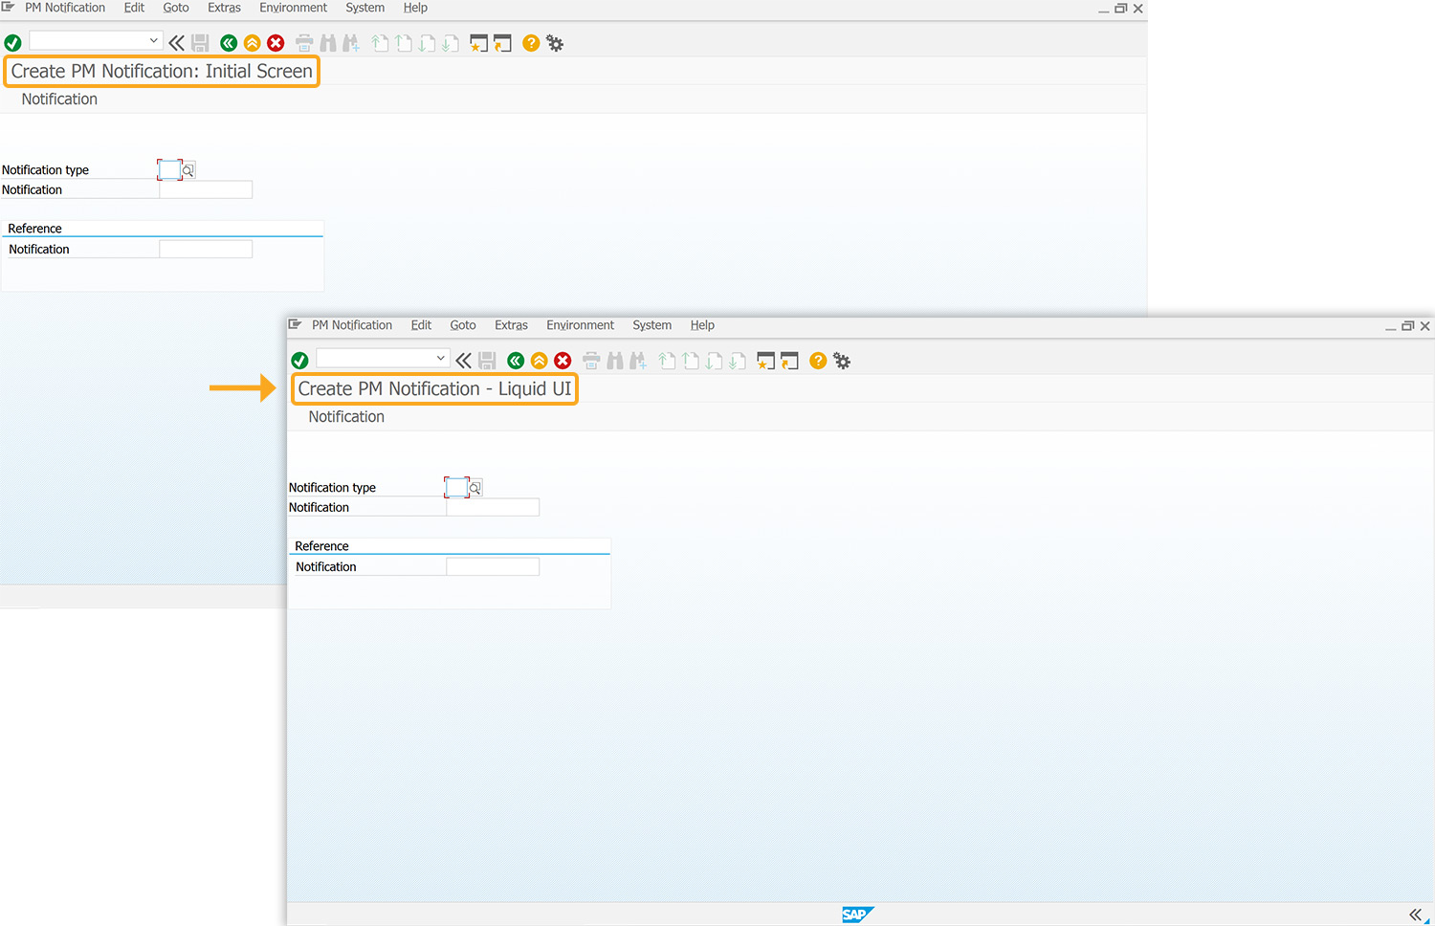
Task: Click Last Page icon in Initial Screen window
Action: pyautogui.click(x=451, y=43)
